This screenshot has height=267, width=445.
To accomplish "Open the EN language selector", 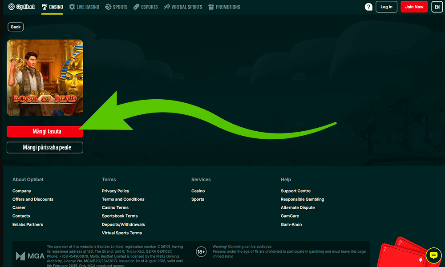I will 437,7.
